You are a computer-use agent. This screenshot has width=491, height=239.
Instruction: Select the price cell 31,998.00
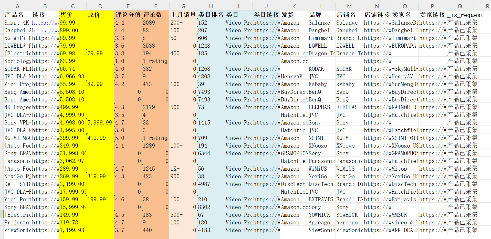[73, 153]
